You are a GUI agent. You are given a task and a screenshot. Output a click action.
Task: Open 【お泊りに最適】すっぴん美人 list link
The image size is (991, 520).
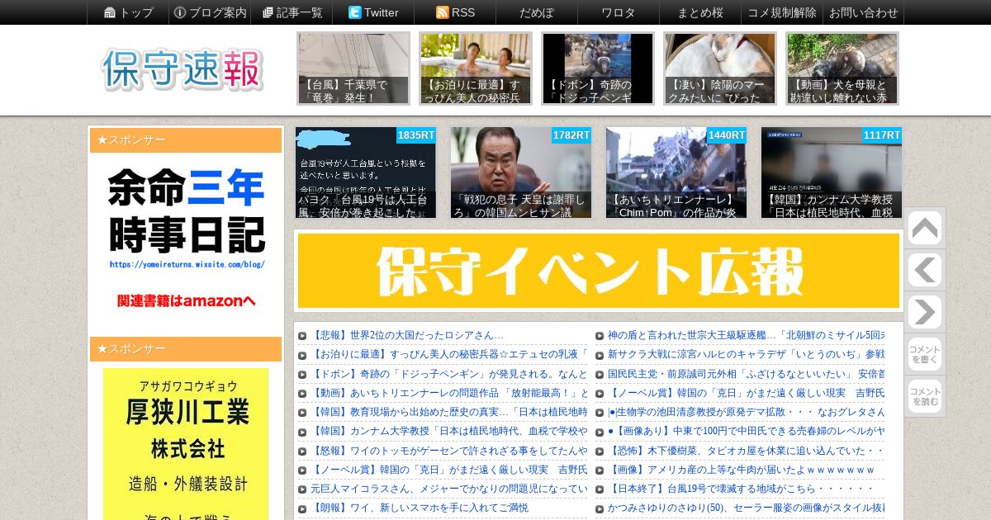[448, 355]
